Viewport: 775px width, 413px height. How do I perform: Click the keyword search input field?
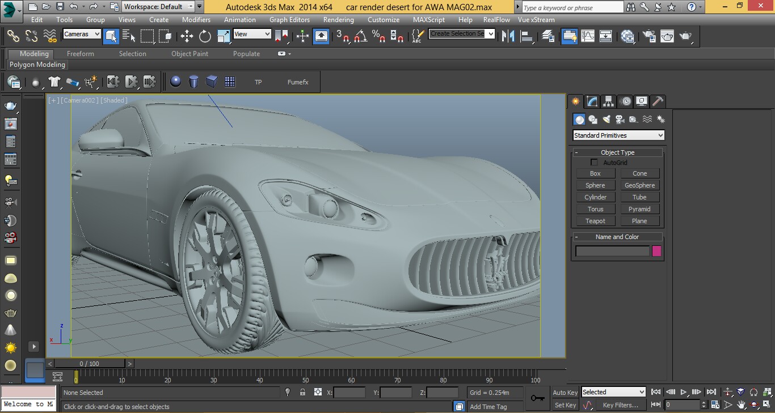572,7
